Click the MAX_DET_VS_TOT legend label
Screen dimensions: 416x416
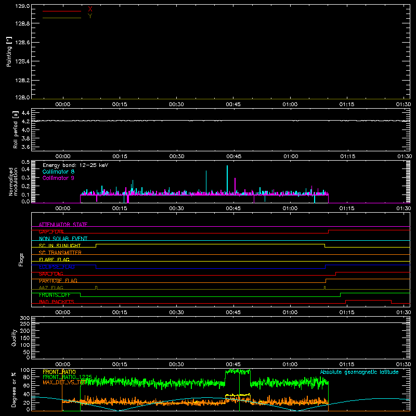tap(64, 382)
